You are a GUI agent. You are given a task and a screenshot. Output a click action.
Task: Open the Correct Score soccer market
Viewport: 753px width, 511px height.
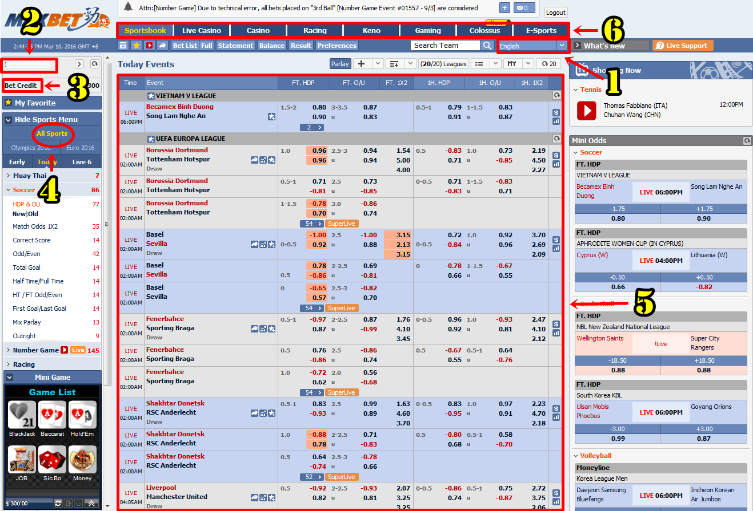point(31,240)
